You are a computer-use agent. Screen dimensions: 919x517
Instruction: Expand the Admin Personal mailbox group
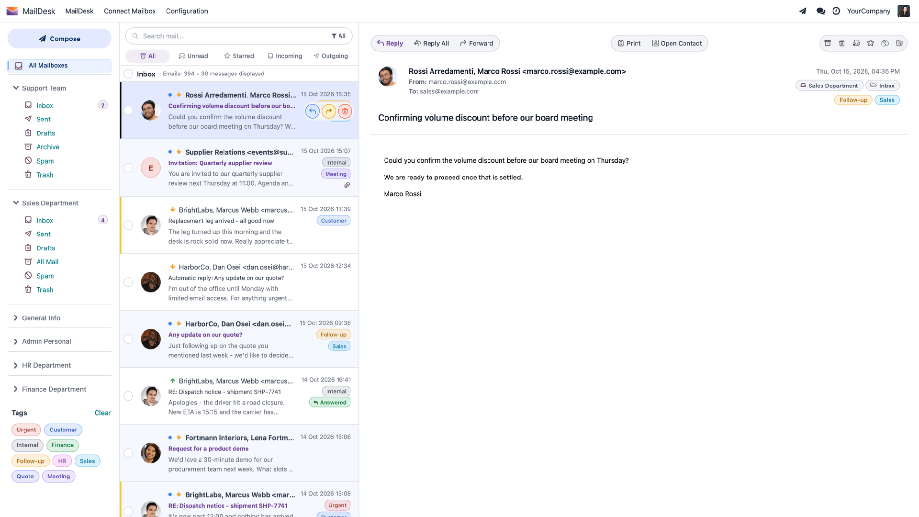[x=16, y=341]
